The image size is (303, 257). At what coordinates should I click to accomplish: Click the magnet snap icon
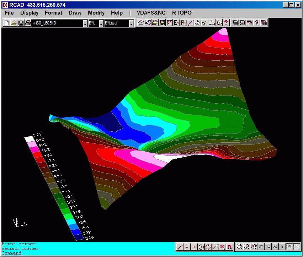(229, 247)
